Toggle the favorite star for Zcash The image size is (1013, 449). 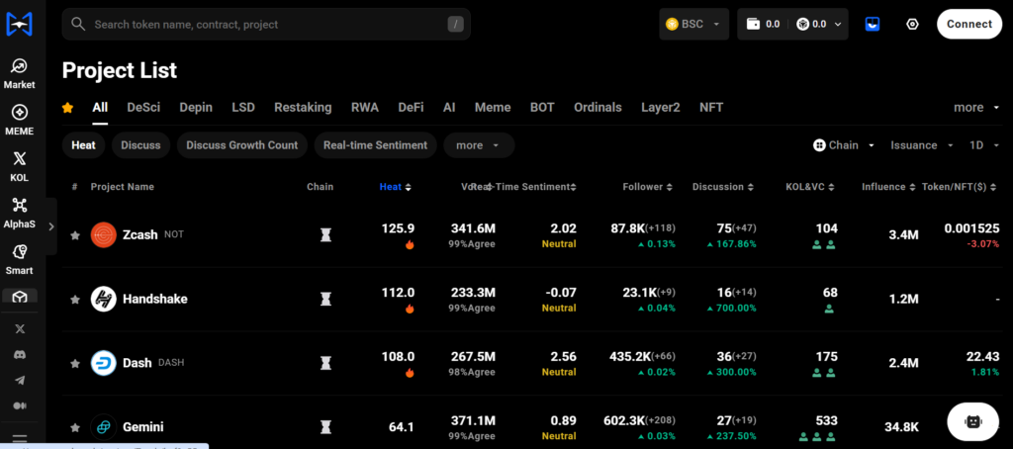75,235
